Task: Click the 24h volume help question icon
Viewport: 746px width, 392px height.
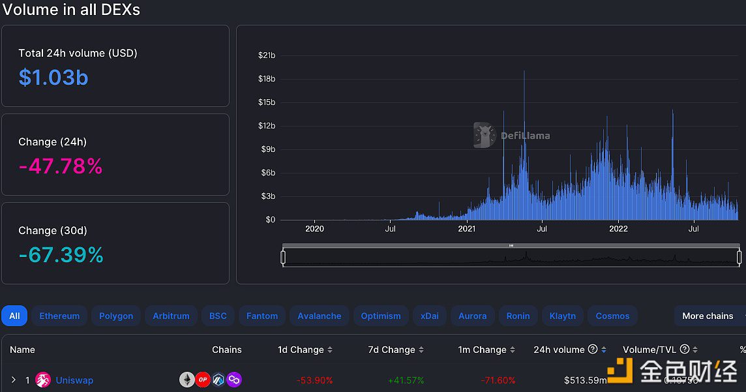Action: point(592,350)
